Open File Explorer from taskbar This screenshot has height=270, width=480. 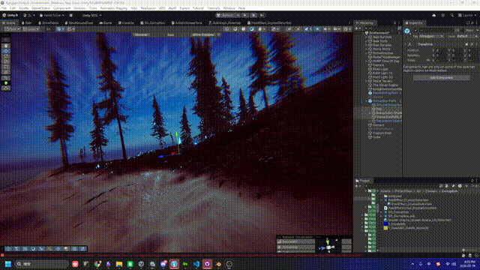[119, 264]
